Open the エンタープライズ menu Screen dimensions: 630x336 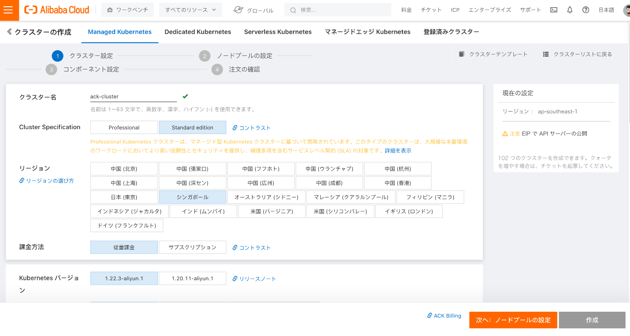490,10
